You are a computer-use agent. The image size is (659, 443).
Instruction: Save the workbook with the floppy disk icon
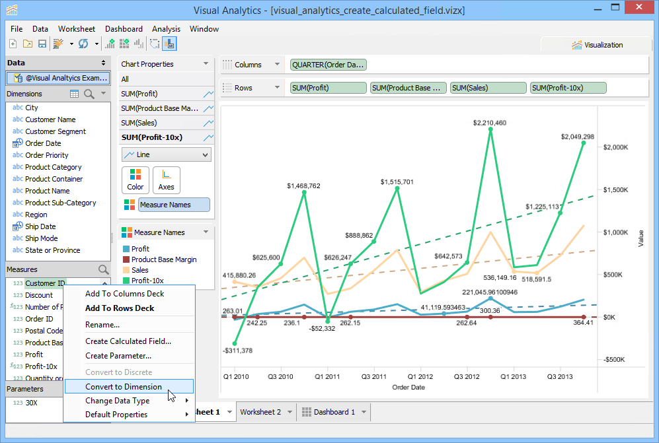click(42, 44)
